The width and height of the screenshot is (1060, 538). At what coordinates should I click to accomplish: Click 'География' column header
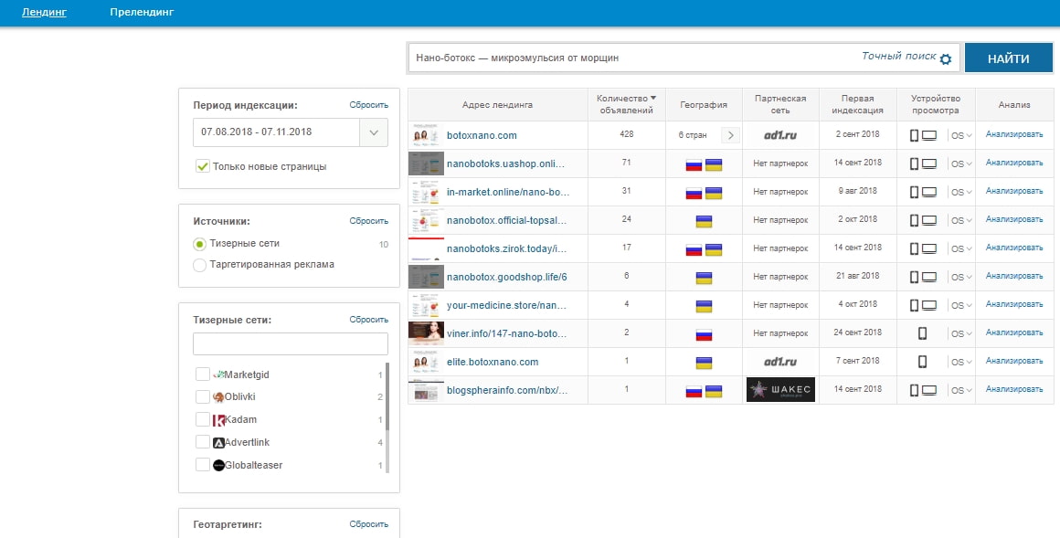704,105
